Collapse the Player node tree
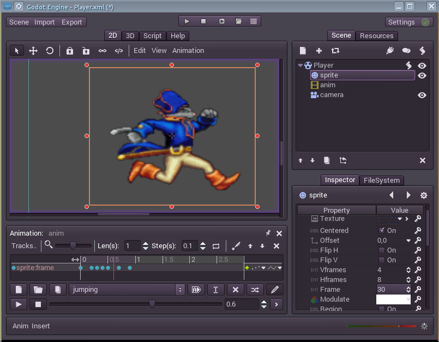This screenshot has height=342, width=439. click(300, 65)
